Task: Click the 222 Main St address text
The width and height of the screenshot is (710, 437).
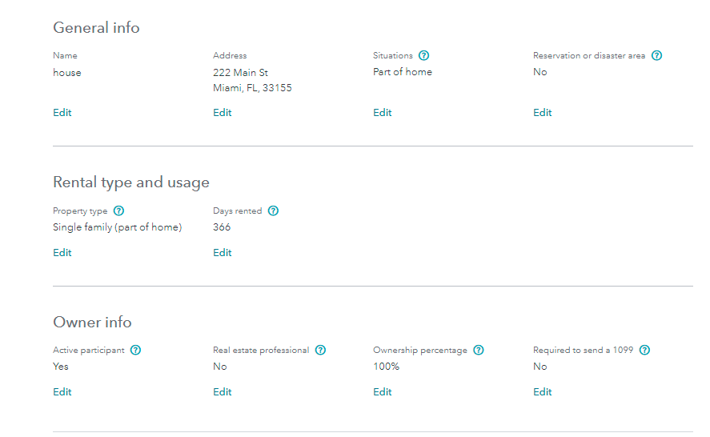Action: click(x=240, y=73)
